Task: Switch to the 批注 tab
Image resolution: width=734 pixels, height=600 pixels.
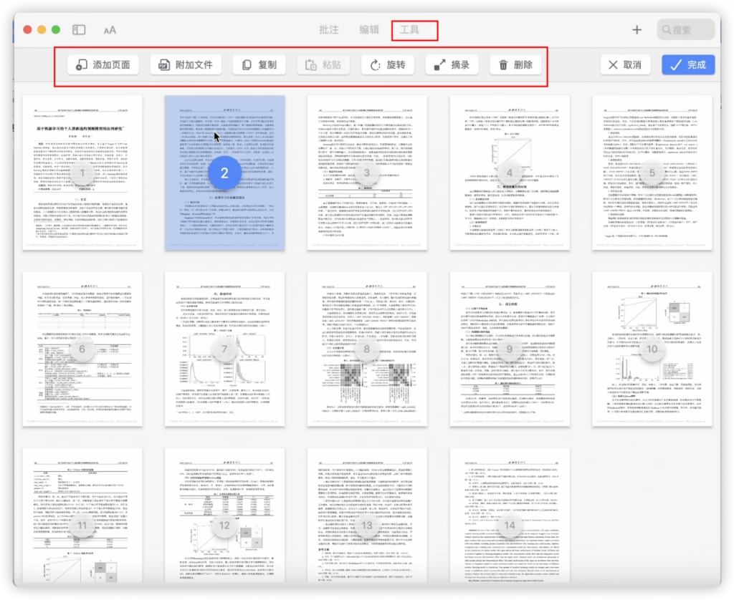Action: [x=328, y=30]
